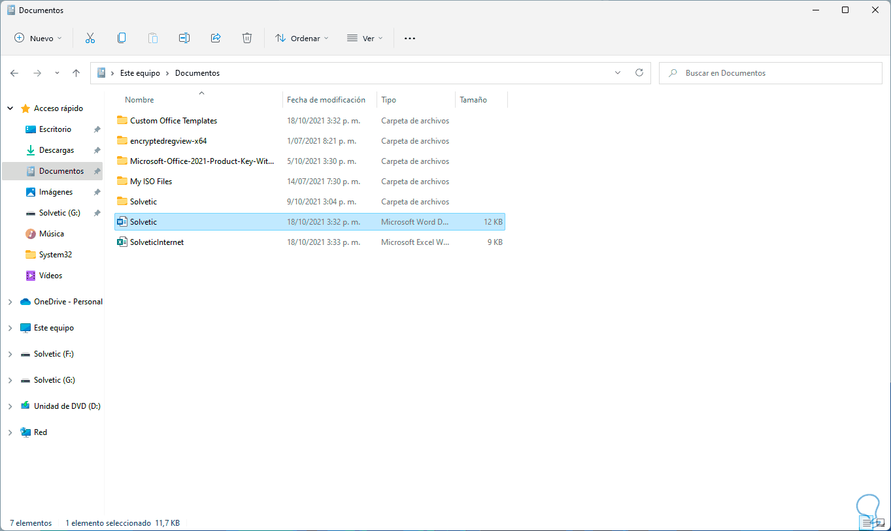
Task: Refresh the Documentos folder view
Action: [x=639, y=73]
